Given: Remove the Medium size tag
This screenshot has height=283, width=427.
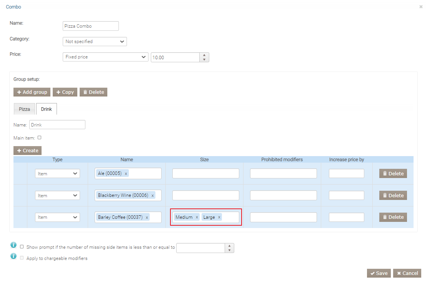Looking at the screenshot, I should pos(197,218).
